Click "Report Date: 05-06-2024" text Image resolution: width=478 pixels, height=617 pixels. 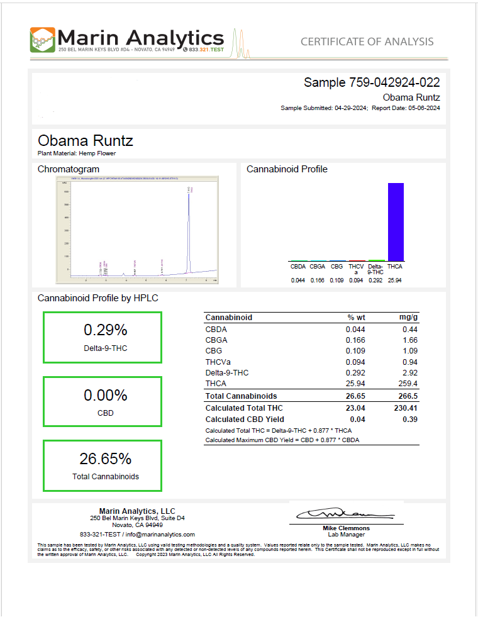coord(406,108)
